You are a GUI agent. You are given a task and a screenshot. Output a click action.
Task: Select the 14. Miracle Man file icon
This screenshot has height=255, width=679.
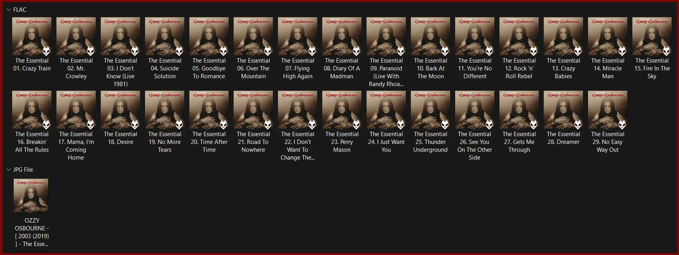608,37
